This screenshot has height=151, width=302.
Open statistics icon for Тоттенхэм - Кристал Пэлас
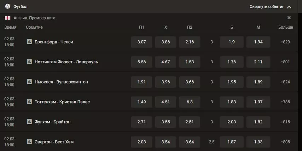coord(29,102)
